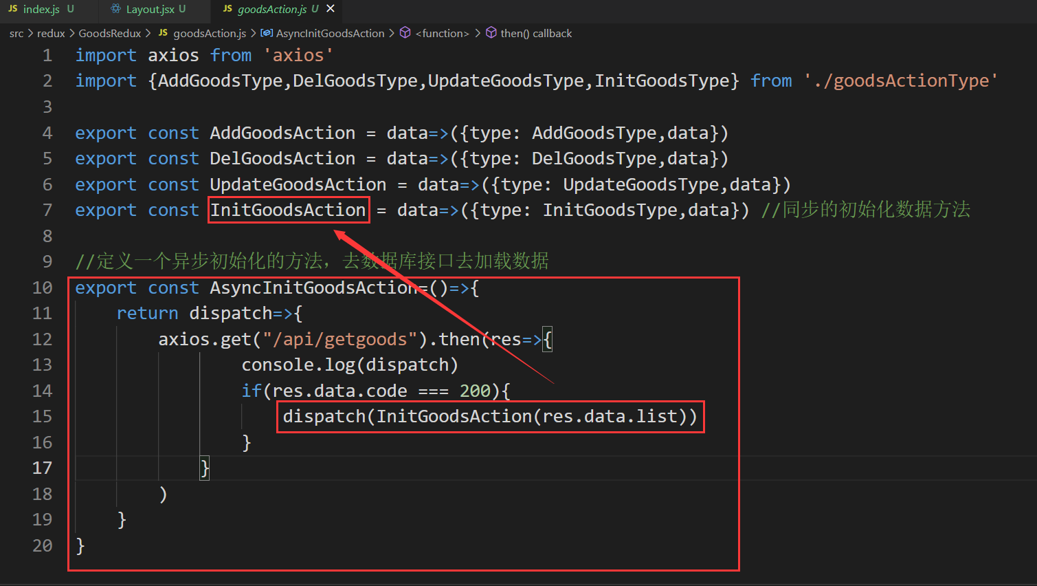Expand the goodsAction.js breadcrumb chevron

coord(252,33)
